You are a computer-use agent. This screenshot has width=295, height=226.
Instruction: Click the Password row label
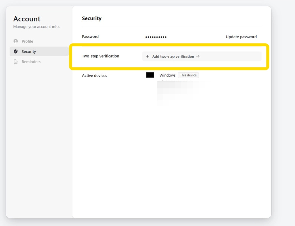coord(90,37)
